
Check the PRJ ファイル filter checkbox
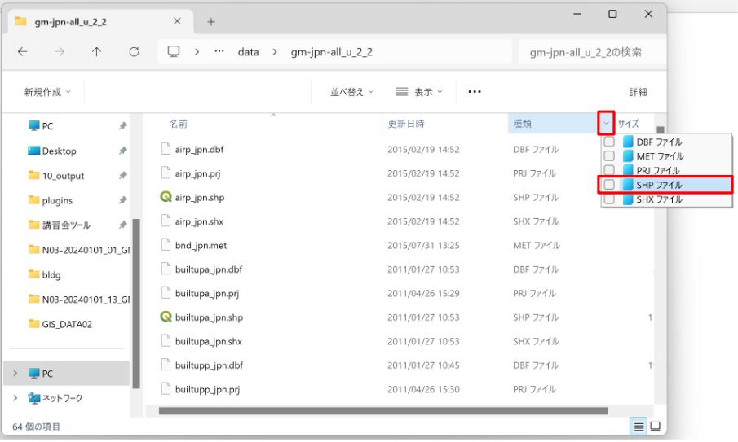pyautogui.click(x=609, y=170)
